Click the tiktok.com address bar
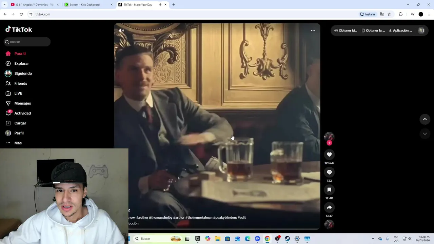 tap(193, 14)
